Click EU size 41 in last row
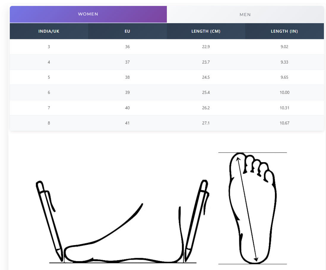Image resolution: width=326 pixels, height=270 pixels. [127, 123]
